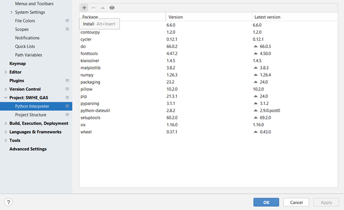Select the contourpy package row
This screenshot has width=344, height=210.
point(208,32)
